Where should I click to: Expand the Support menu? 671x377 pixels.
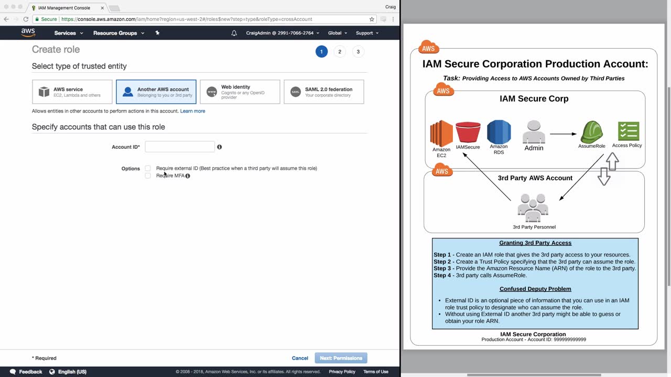pyautogui.click(x=367, y=33)
